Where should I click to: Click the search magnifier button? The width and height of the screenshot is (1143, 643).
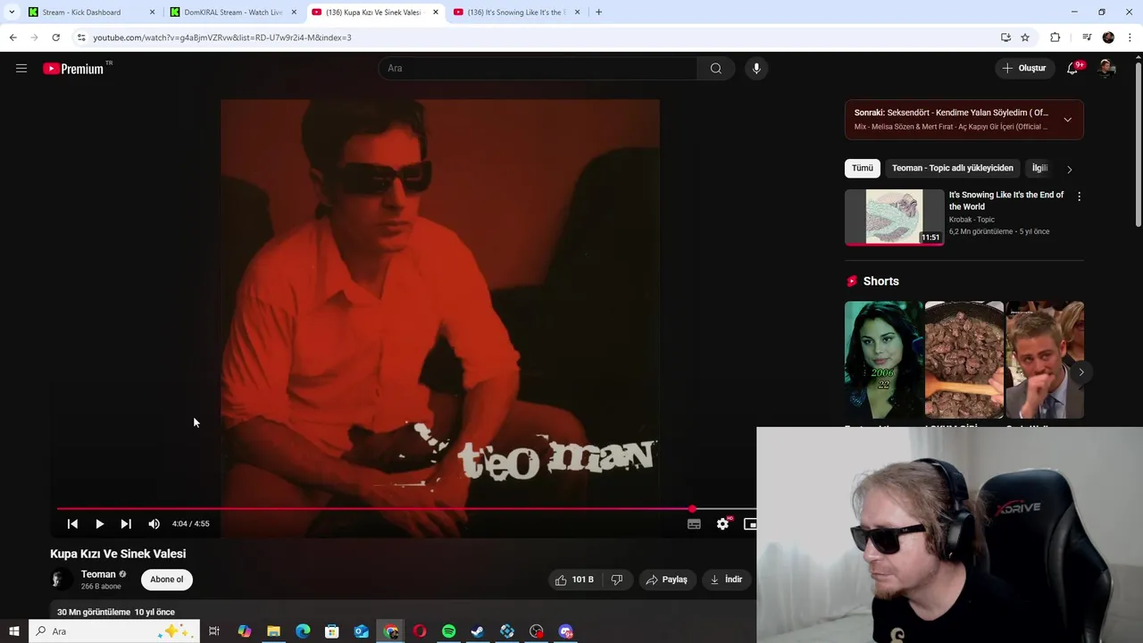(x=715, y=69)
